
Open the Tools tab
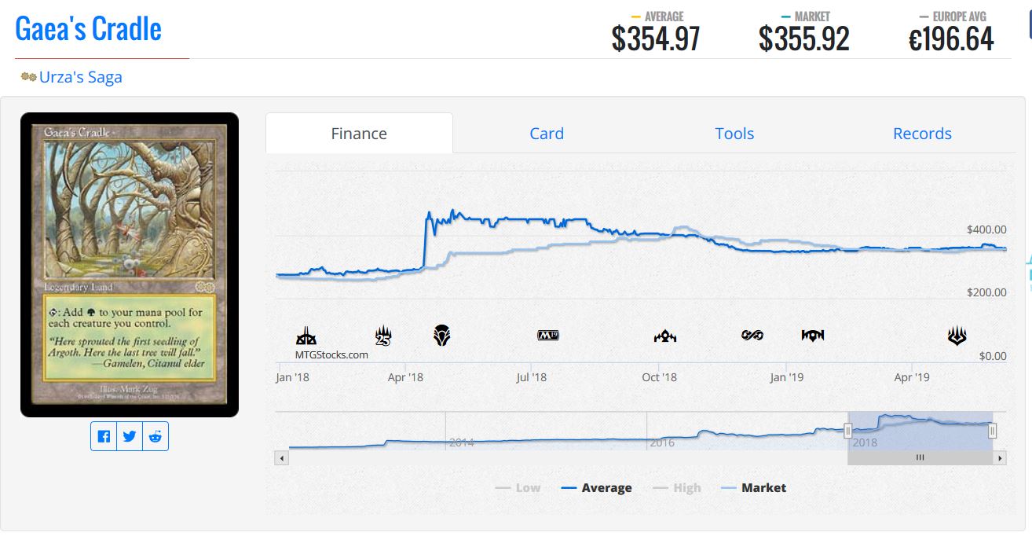tap(734, 134)
